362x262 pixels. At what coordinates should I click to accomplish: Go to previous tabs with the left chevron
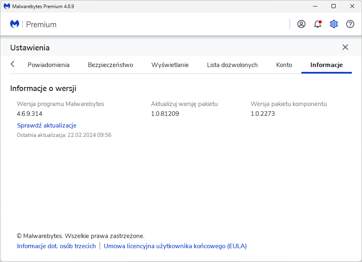13,64
